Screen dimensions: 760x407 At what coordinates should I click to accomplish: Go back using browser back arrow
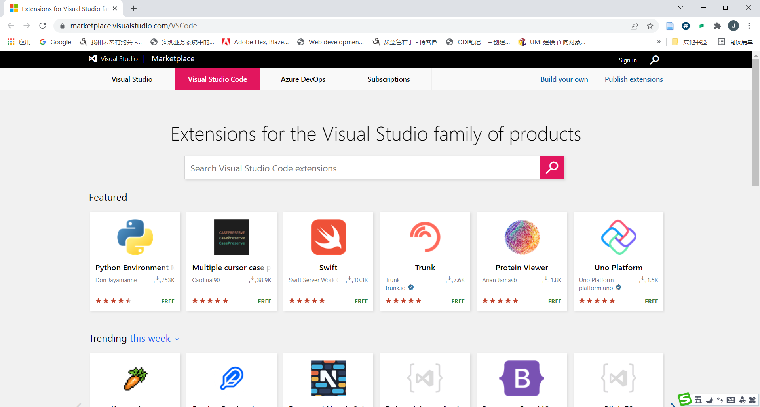11,26
